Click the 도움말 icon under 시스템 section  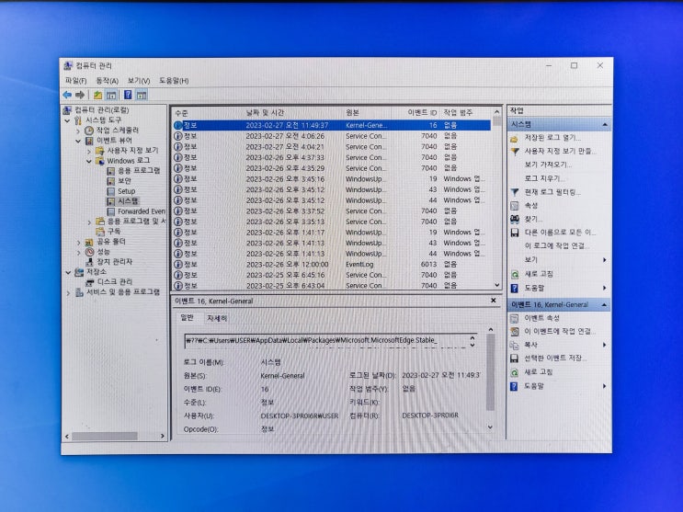coord(515,288)
